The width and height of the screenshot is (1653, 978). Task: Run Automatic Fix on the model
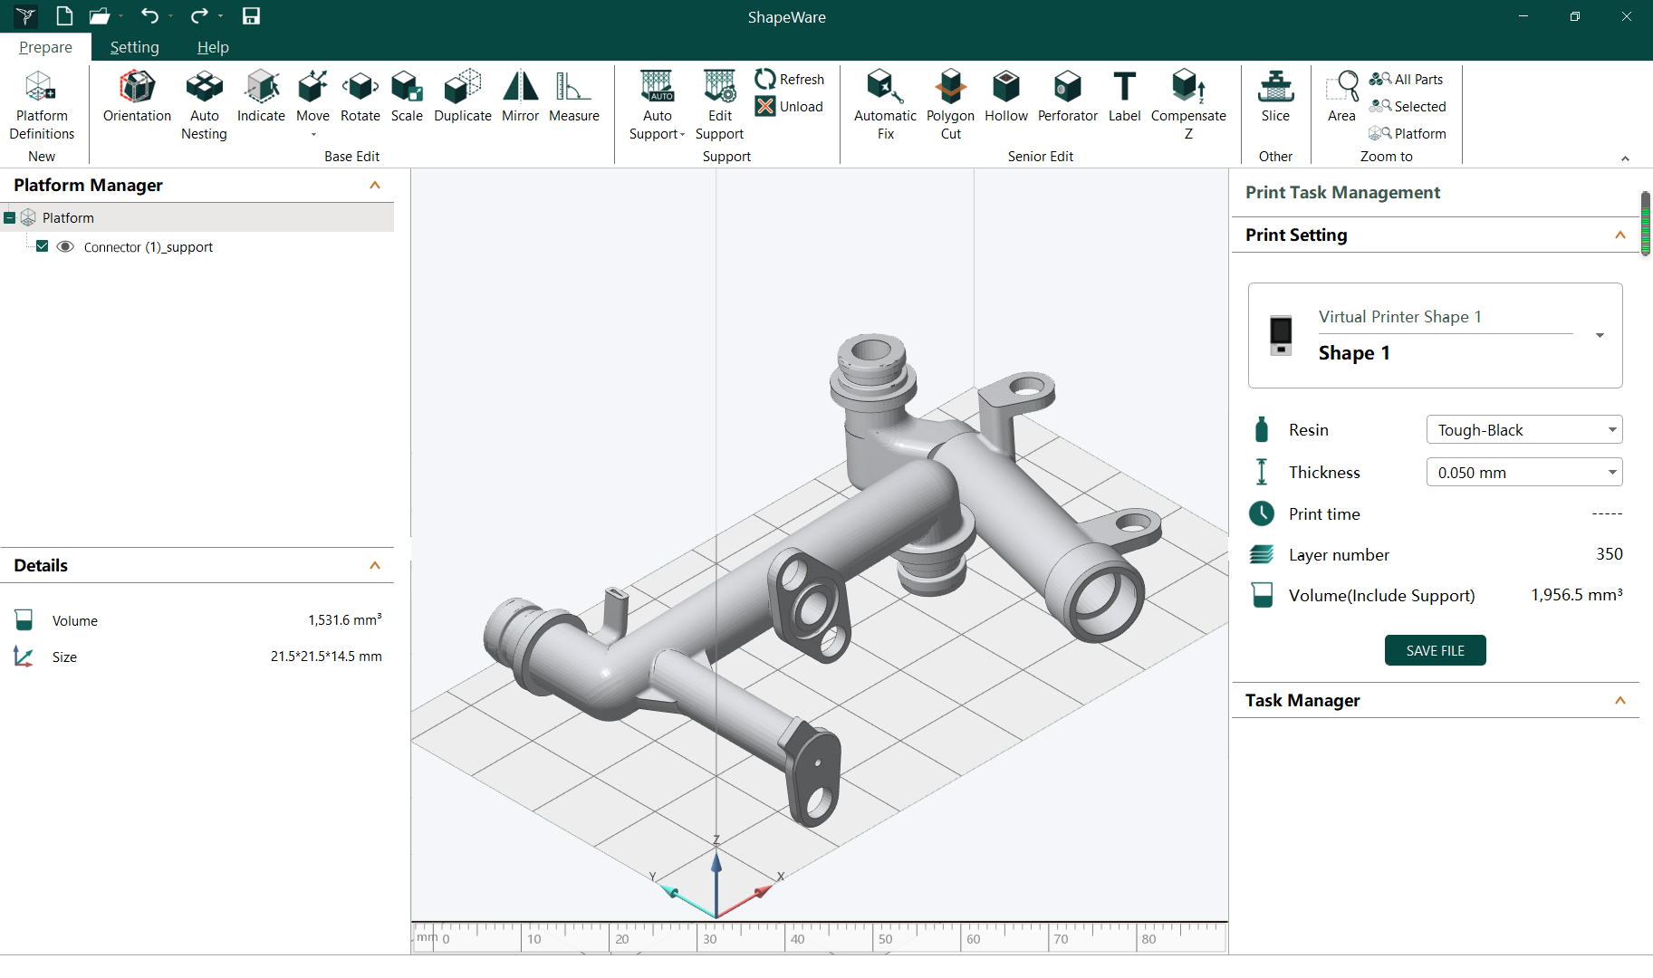coord(885,100)
